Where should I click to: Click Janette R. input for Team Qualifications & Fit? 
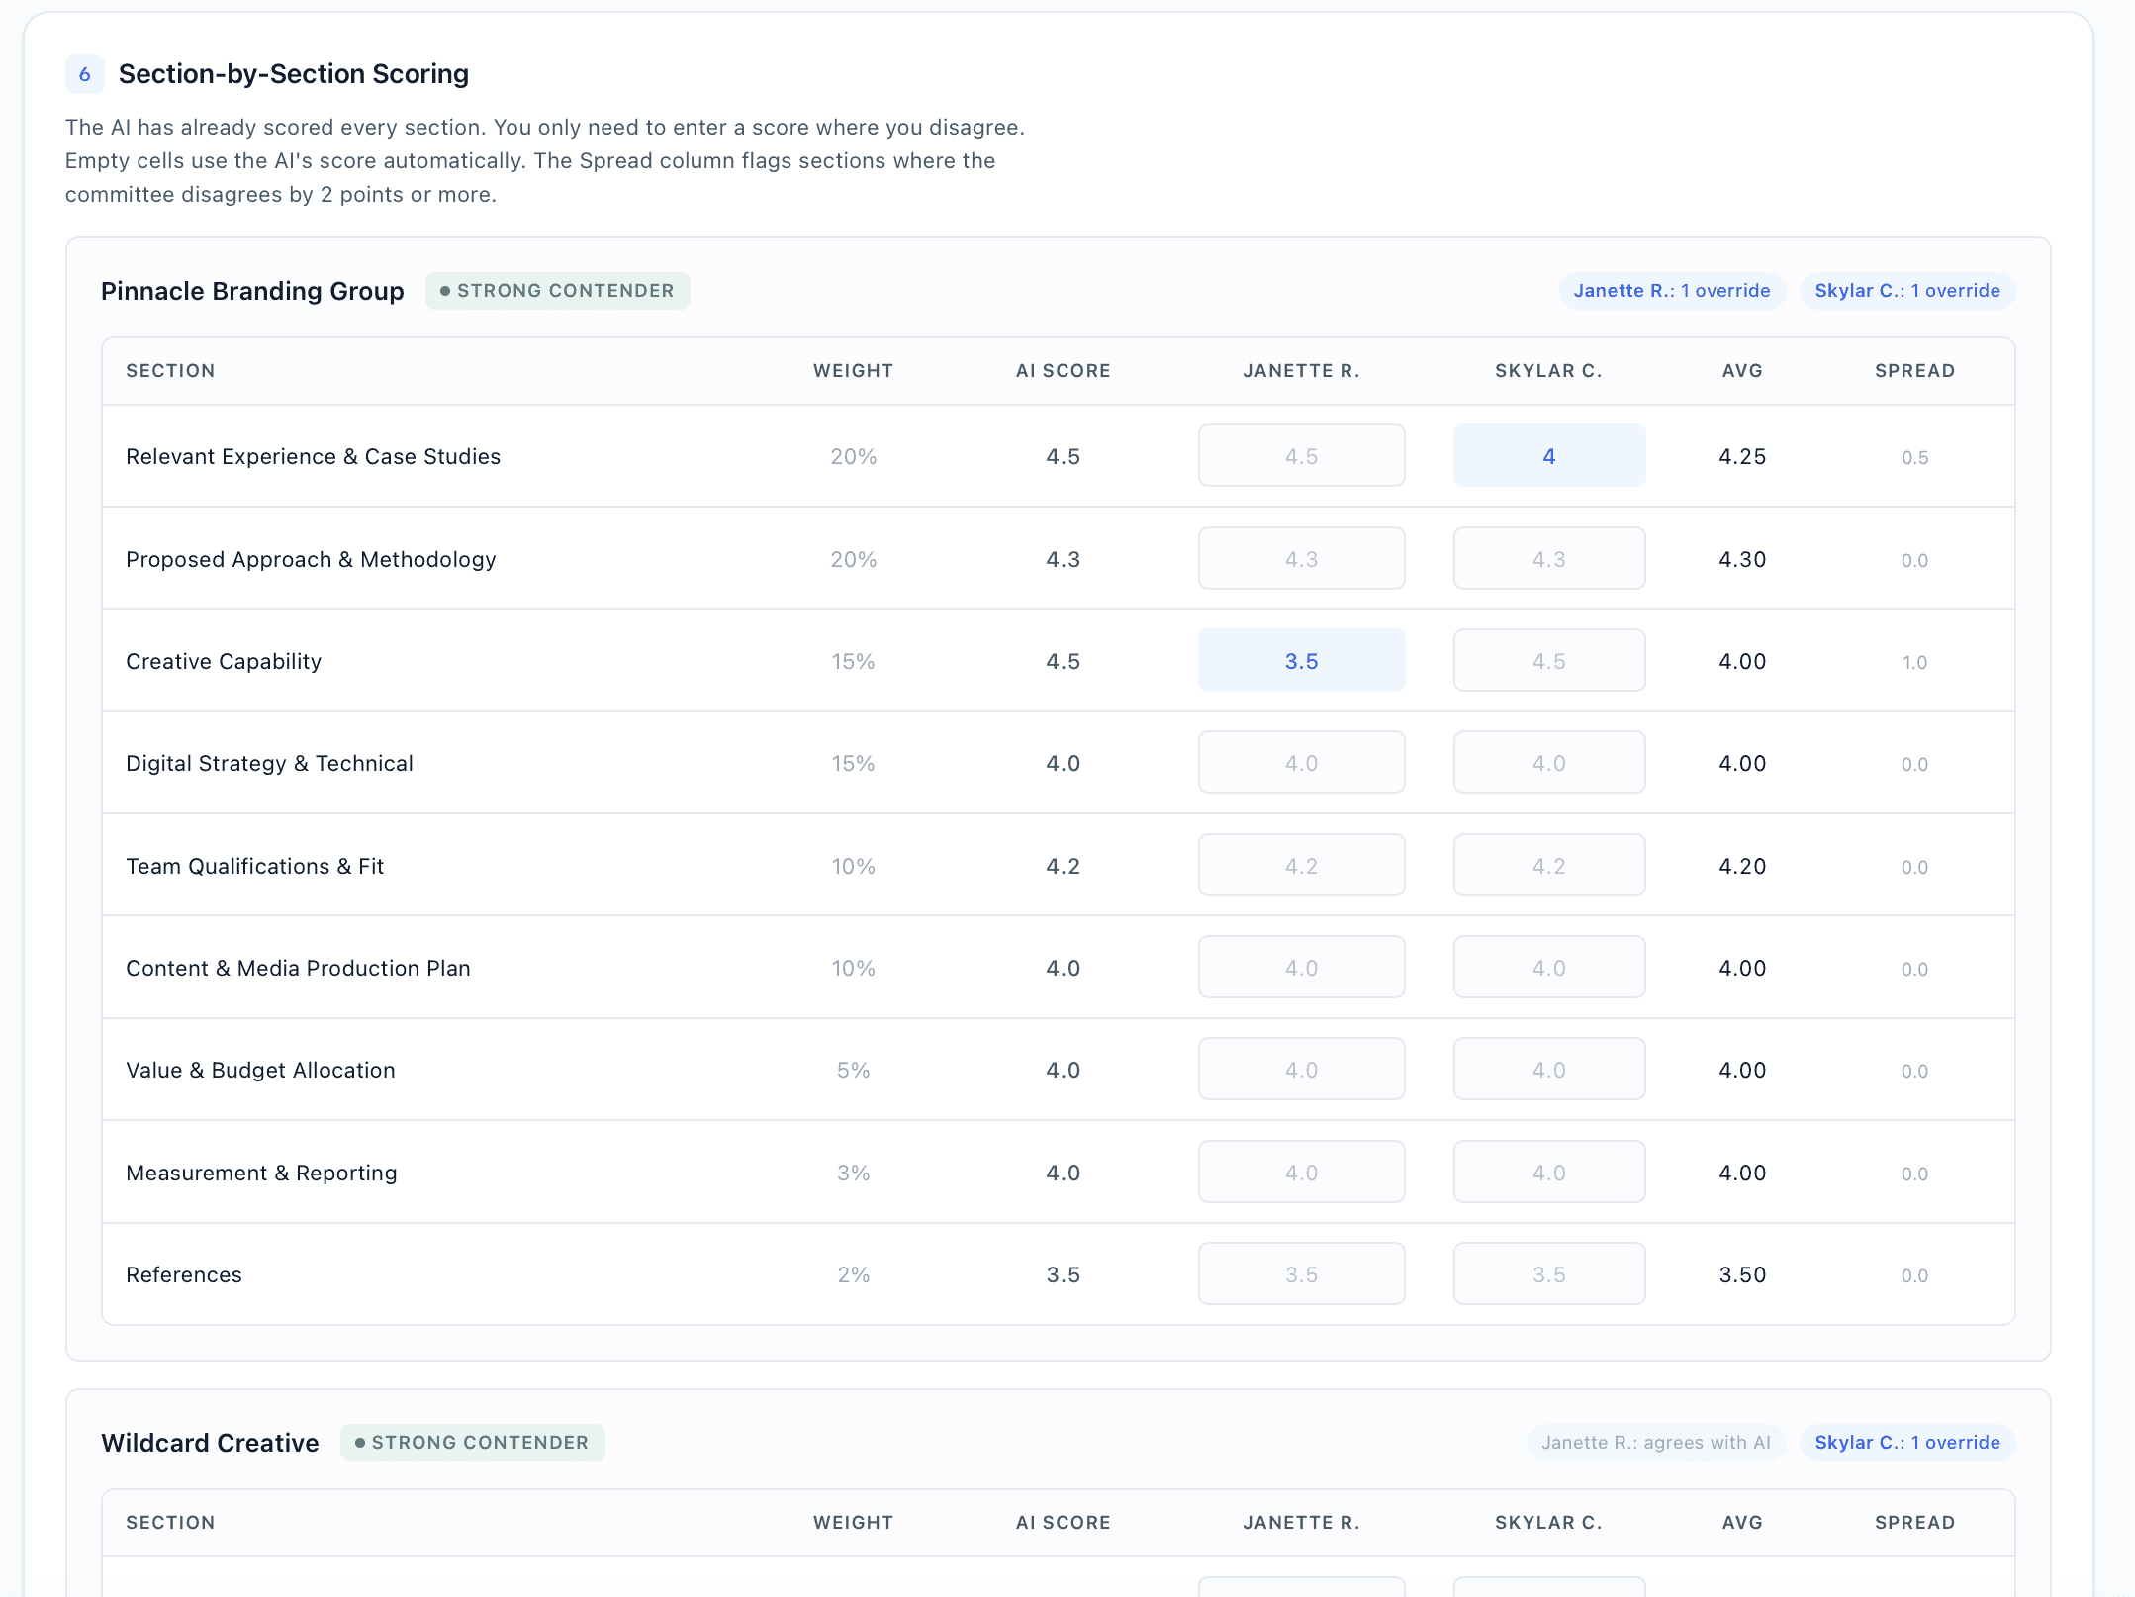coord(1301,865)
